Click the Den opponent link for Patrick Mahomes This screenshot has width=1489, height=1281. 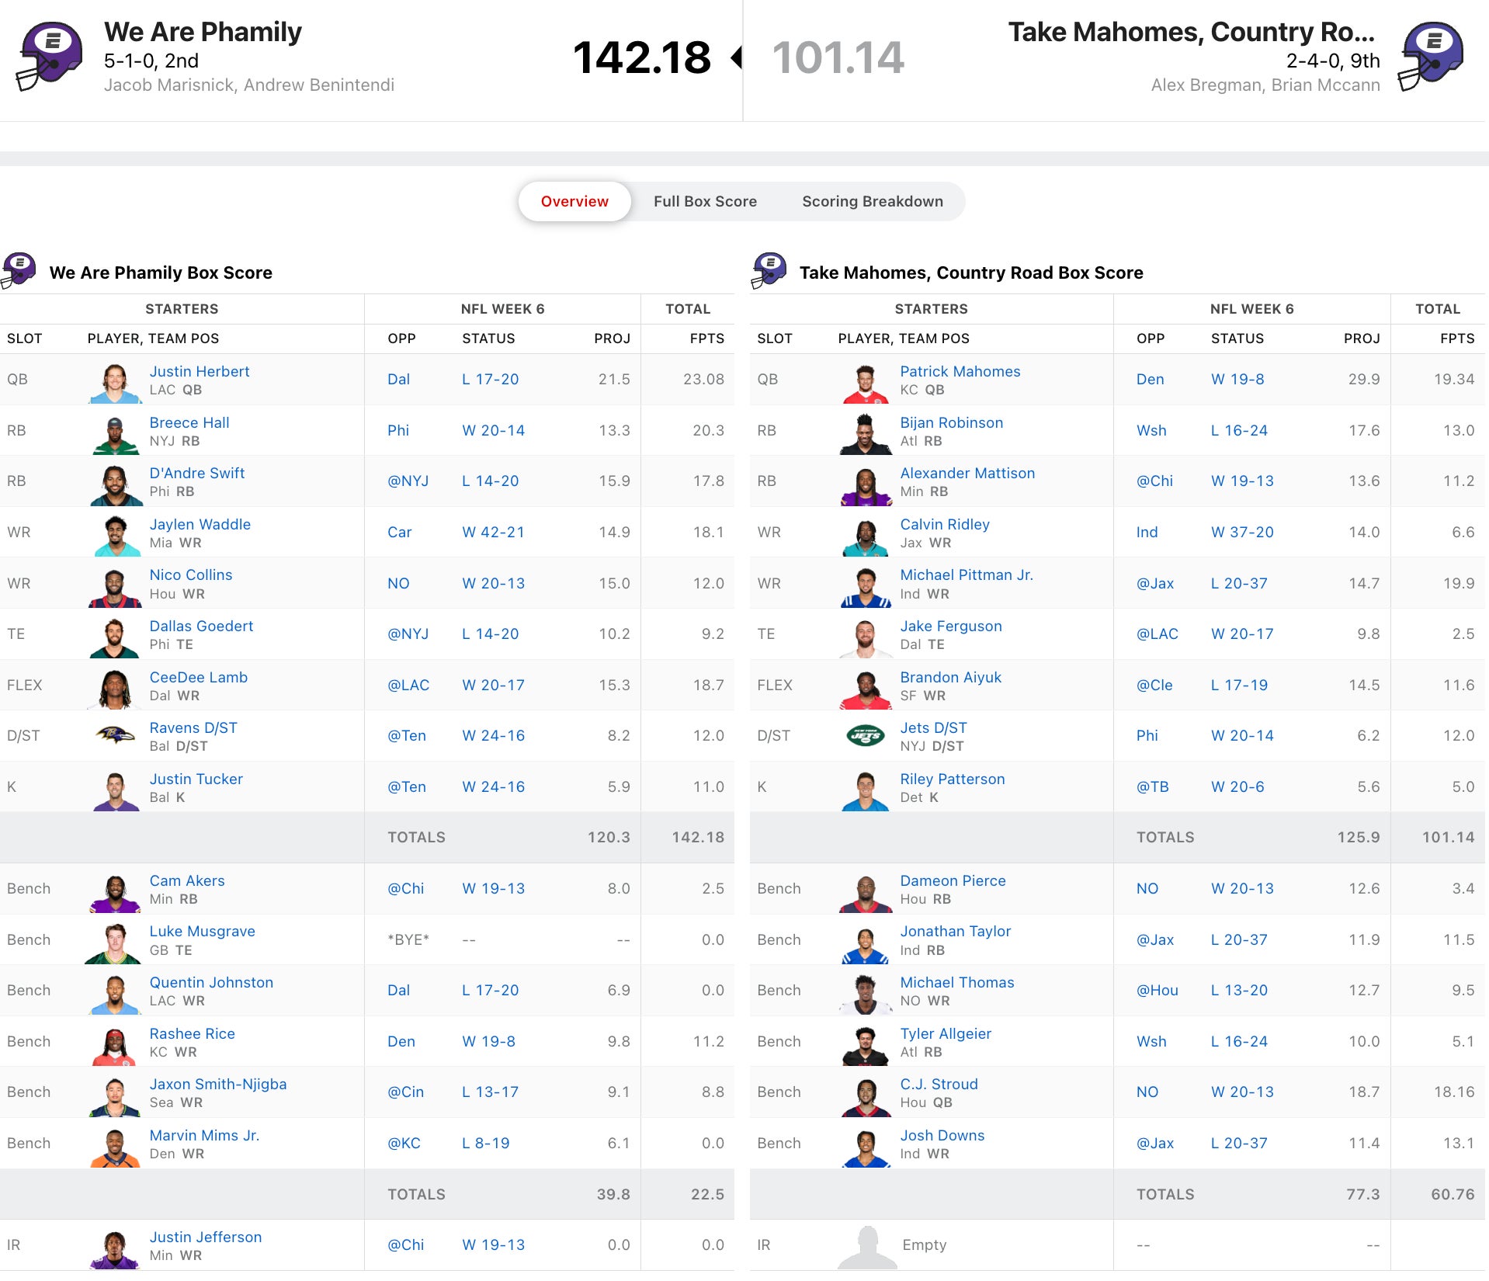(1150, 379)
